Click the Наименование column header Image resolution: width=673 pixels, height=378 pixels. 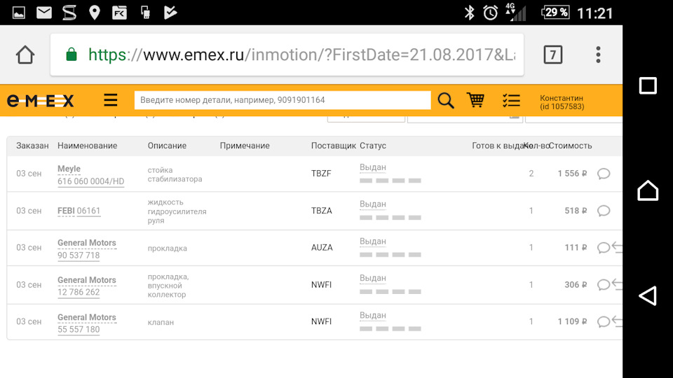pyautogui.click(x=88, y=146)
